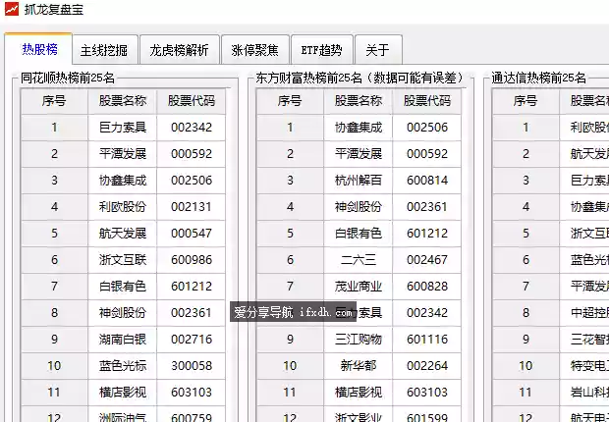Select 蓝色光标 in 同花顺 list
Screen dimensions: 609x422
pos(123,365)
